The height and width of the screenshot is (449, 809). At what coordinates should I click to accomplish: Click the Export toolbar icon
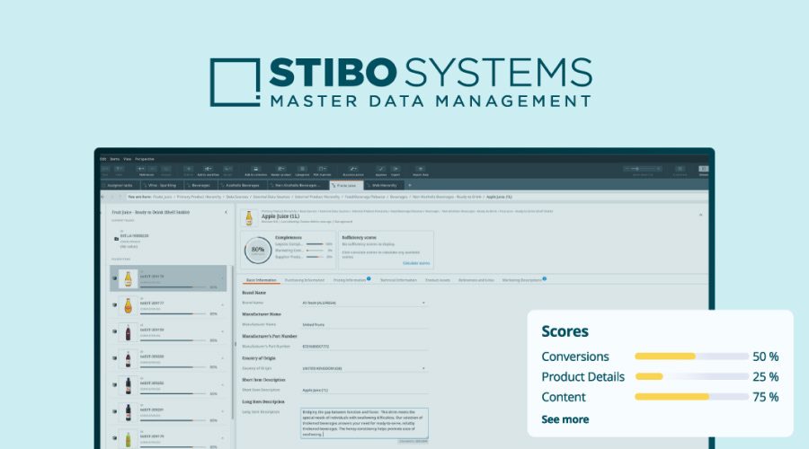pyautogui.click(x=396, y=171)
